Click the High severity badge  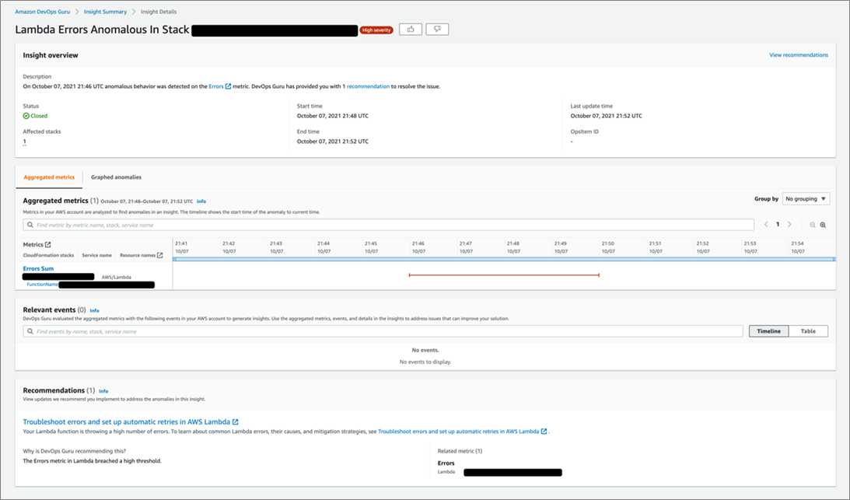tap(376, 30)
